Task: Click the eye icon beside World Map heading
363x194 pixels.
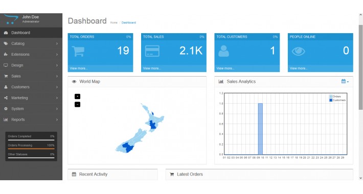Action: point(74,82)
